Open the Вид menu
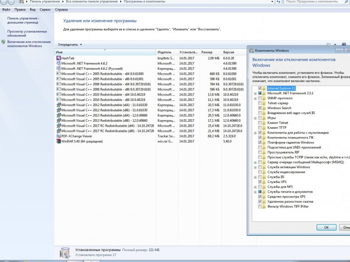Screen dimensions: 350x262 tap(32, 10)
